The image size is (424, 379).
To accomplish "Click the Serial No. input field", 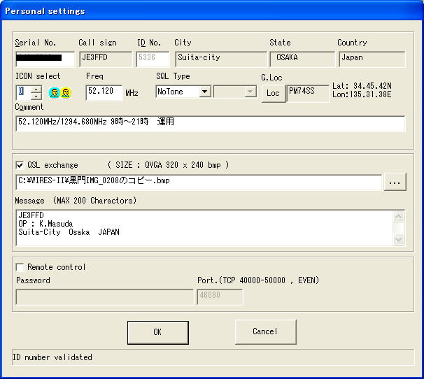I will (x=45, y=59).
